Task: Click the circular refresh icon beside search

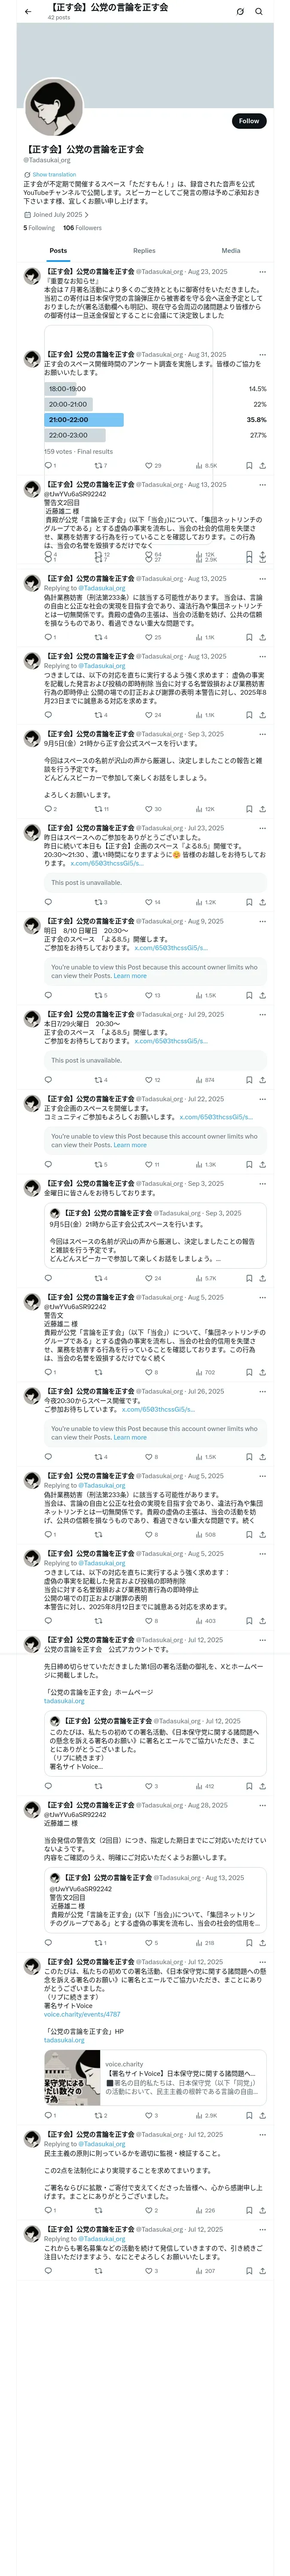Action: point(240,12)
